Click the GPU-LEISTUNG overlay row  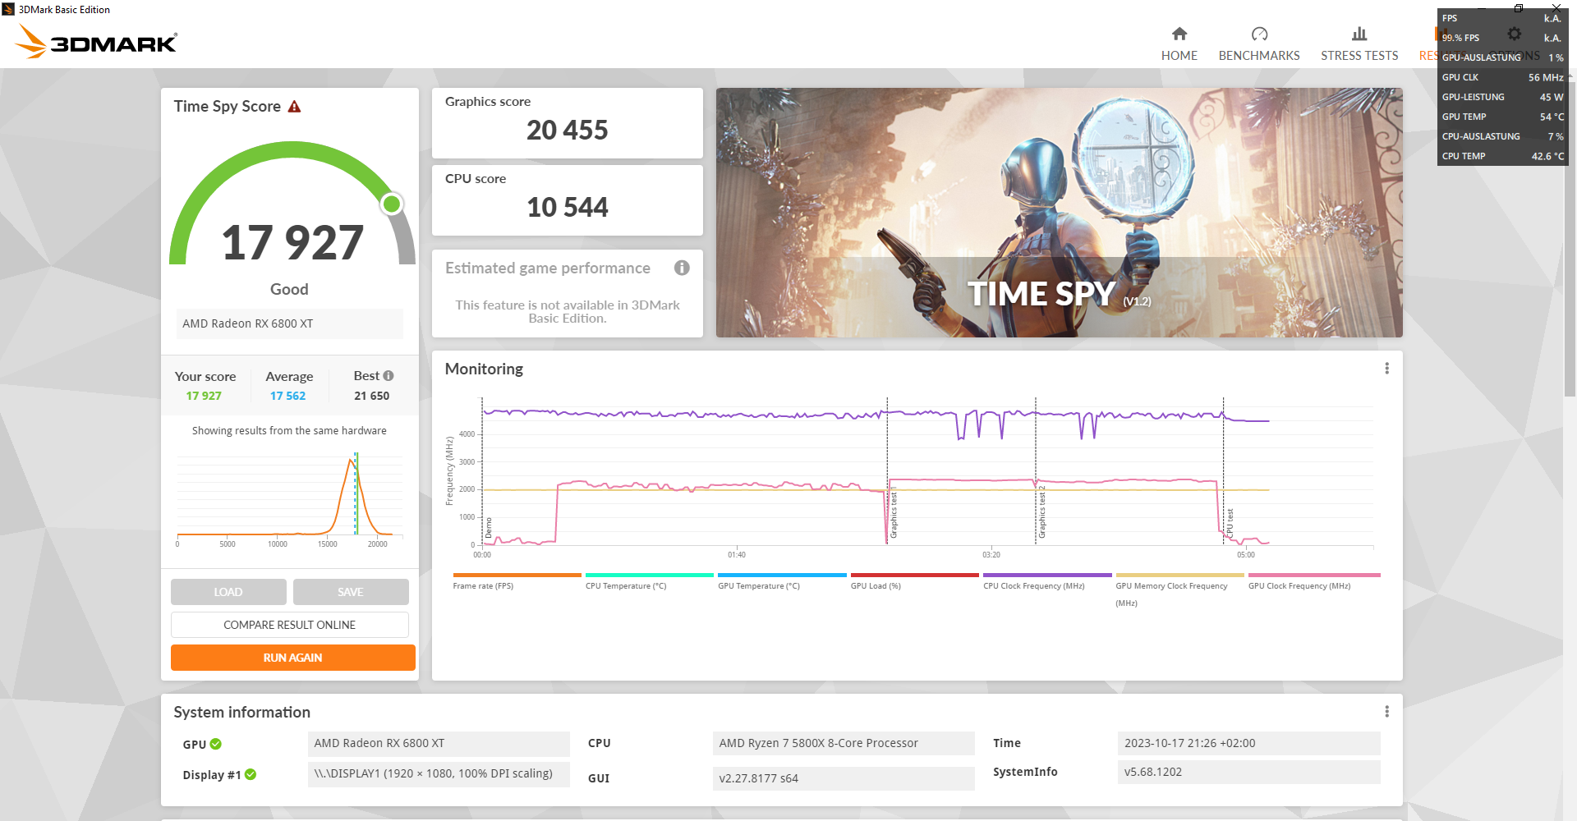1503,97
